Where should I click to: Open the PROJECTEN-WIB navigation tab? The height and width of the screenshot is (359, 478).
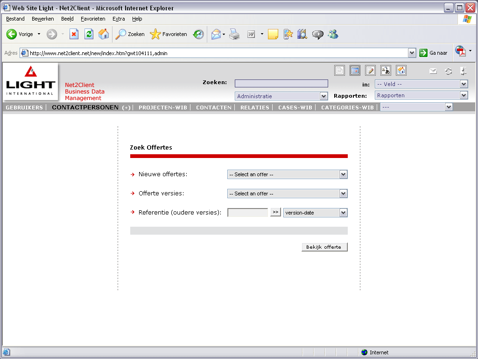pos(163,108)
